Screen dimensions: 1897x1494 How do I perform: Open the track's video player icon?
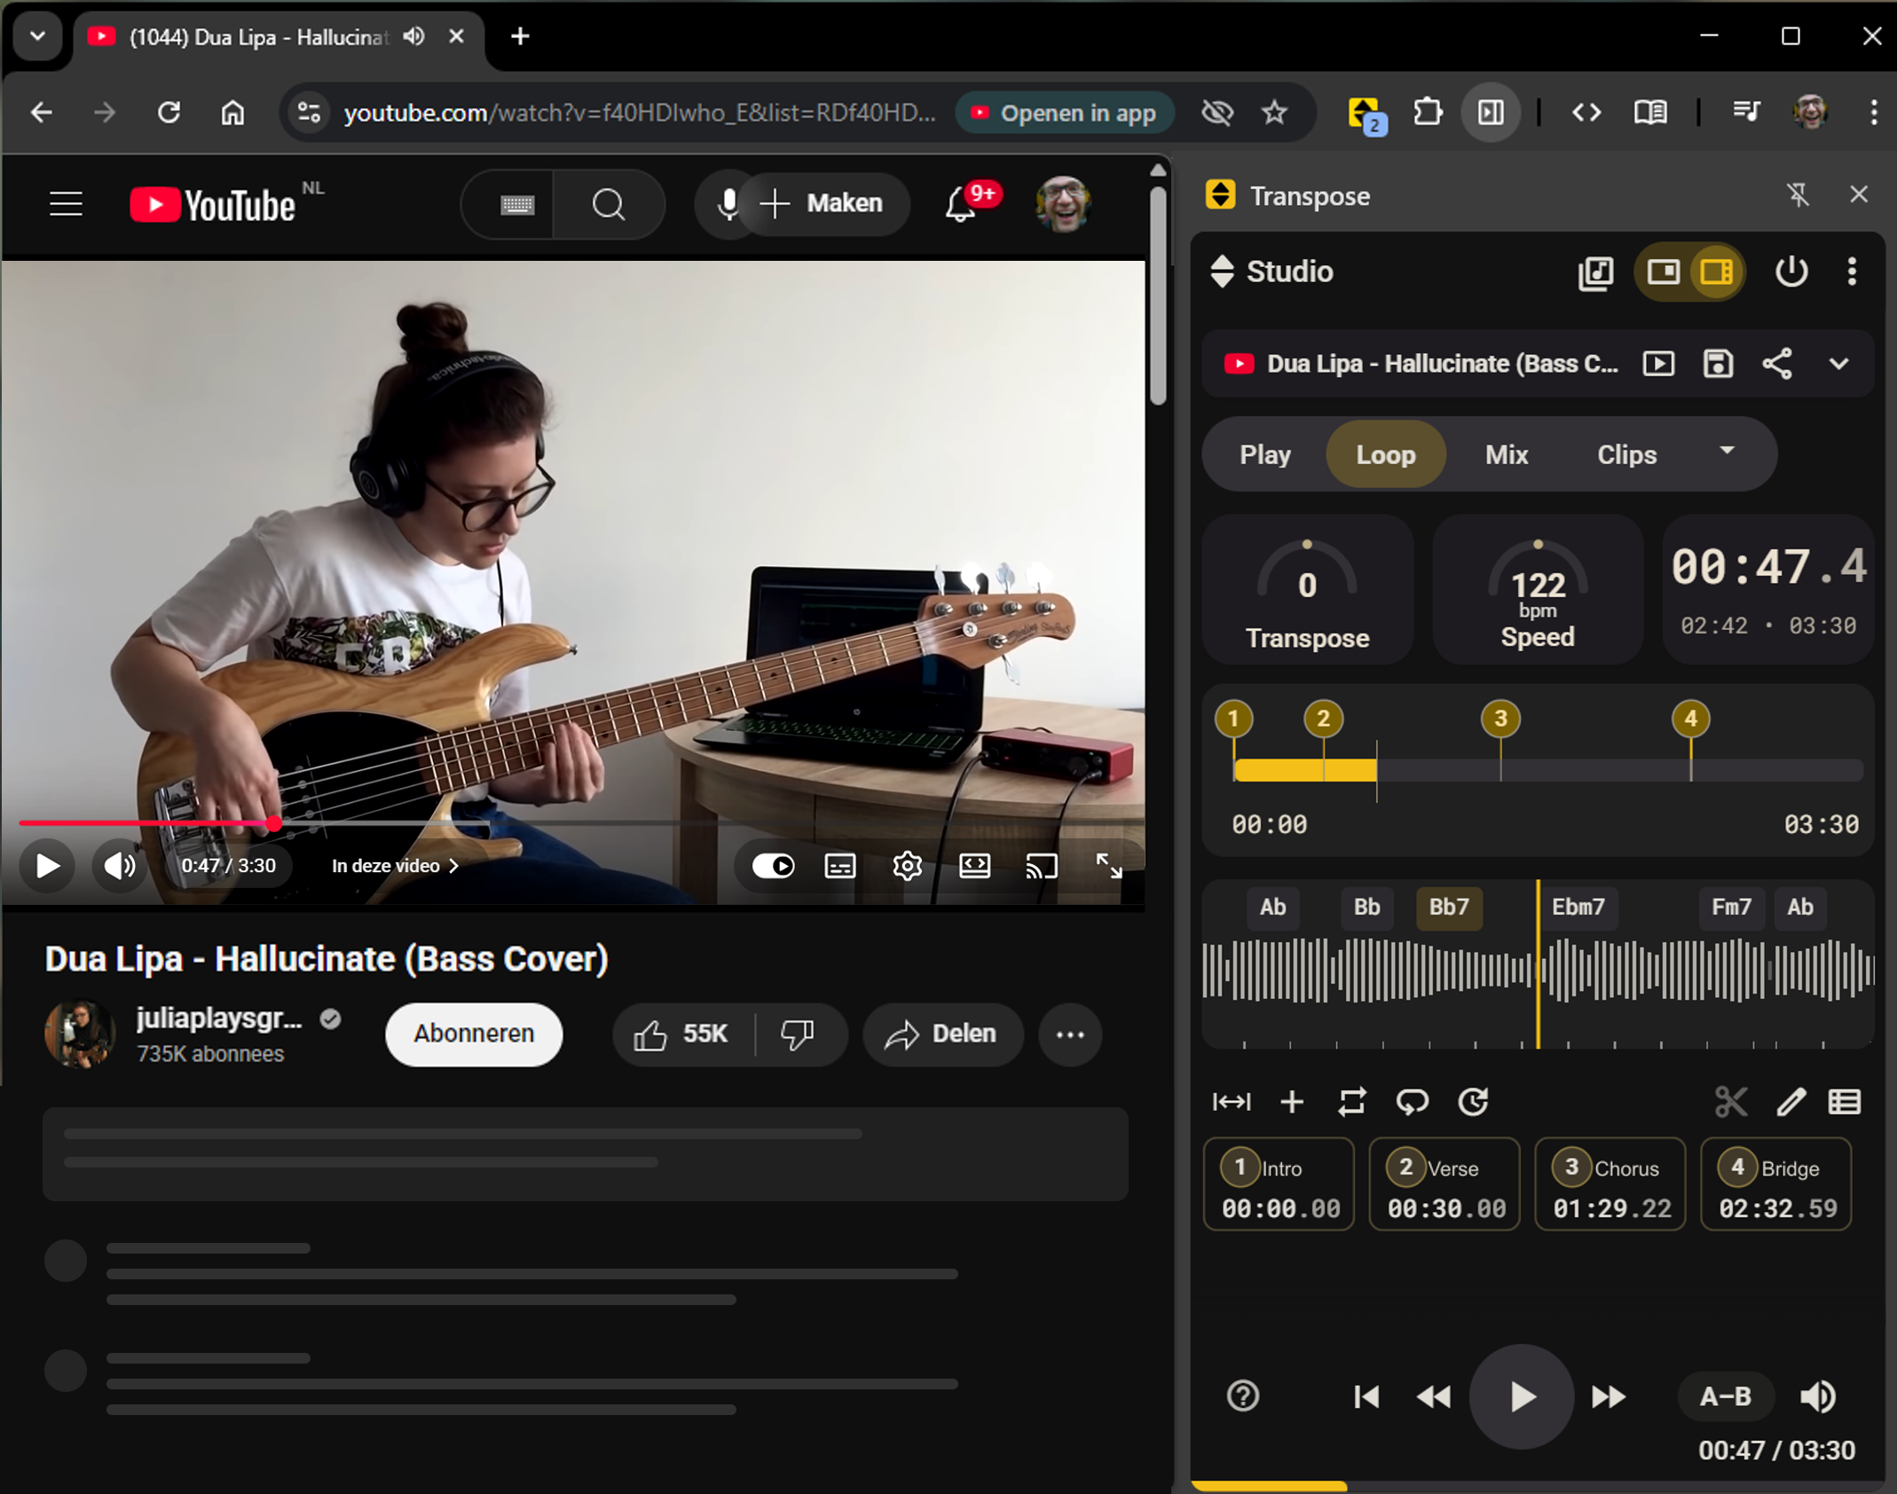(1658, 364)
